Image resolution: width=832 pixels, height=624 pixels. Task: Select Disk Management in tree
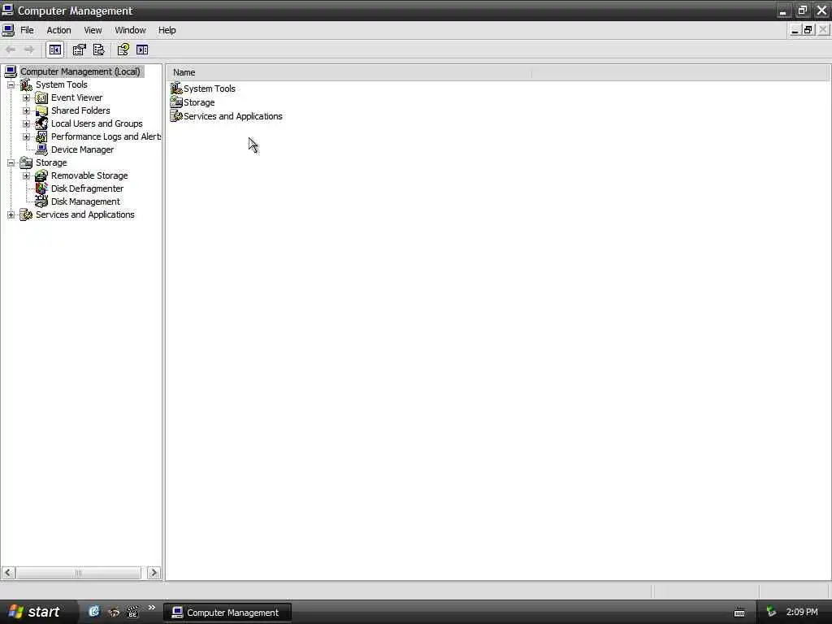85,201
